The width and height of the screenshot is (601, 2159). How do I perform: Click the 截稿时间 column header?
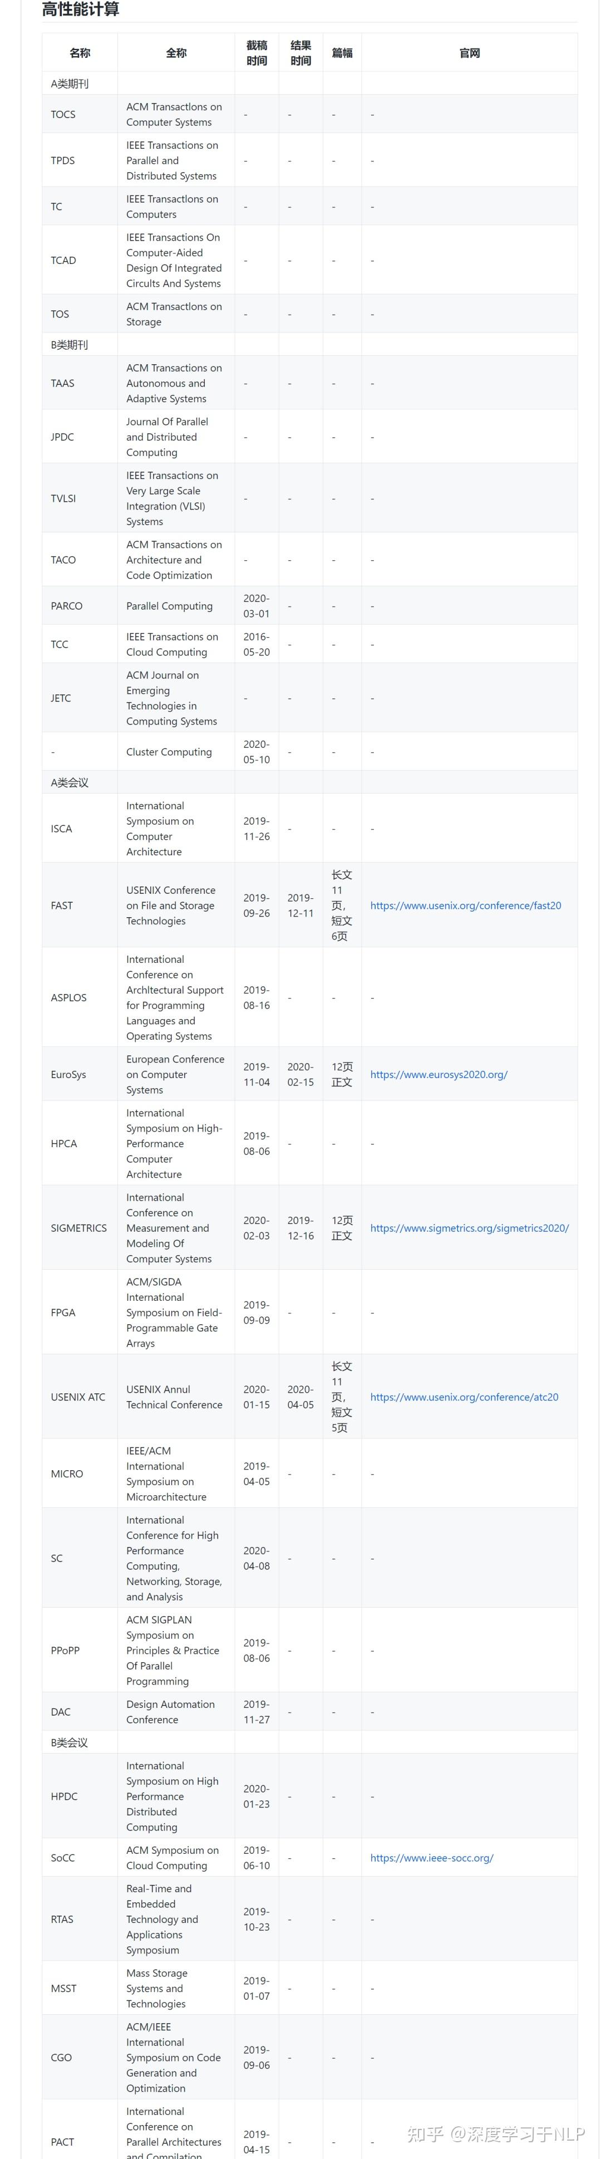(x=256, y=53)
